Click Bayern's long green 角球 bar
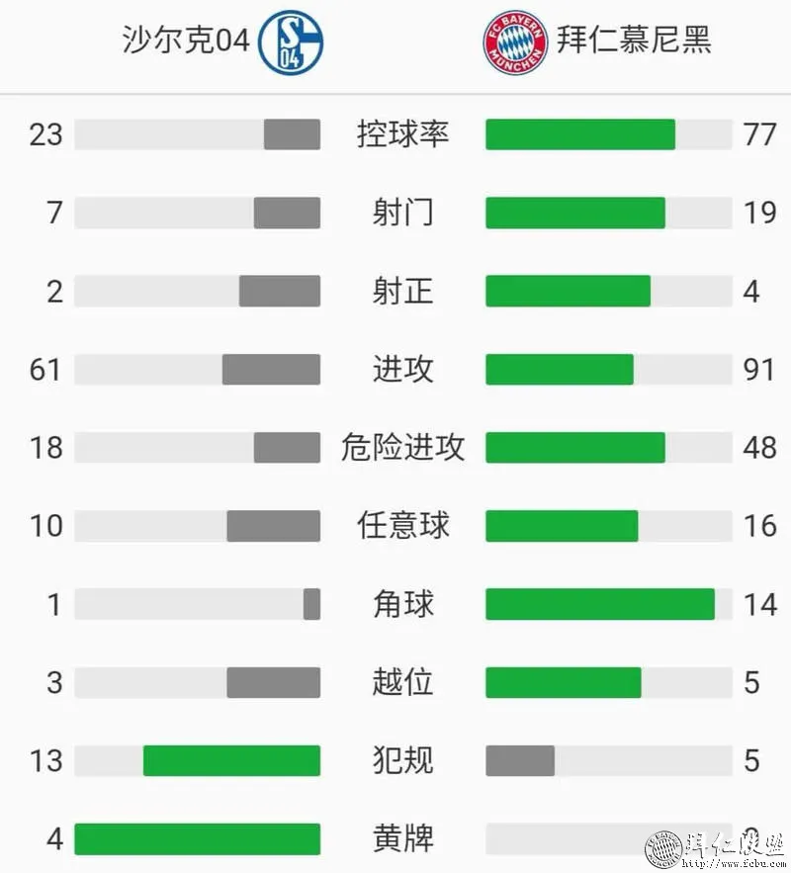This screenshot has width=791, height=873. [x=600, y=604]
